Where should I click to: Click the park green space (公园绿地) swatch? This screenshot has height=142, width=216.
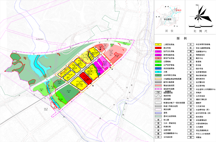pyautogui.click(x=158, y=62)
